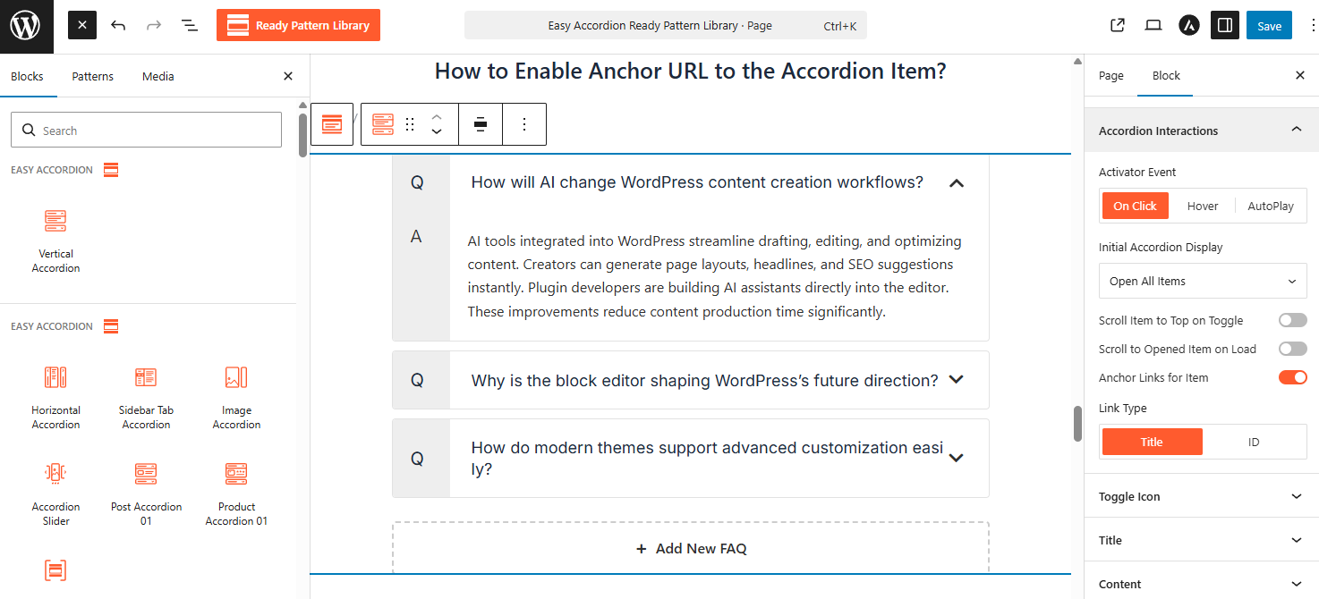The width and height of the screenshot is (1319, 599).
Task: Select ID as the Link Type
Action: click(x=1253, y=442)
